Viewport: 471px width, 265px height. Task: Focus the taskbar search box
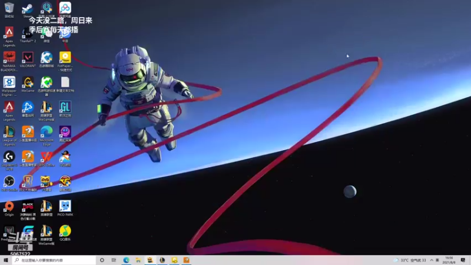click(54, 260)
